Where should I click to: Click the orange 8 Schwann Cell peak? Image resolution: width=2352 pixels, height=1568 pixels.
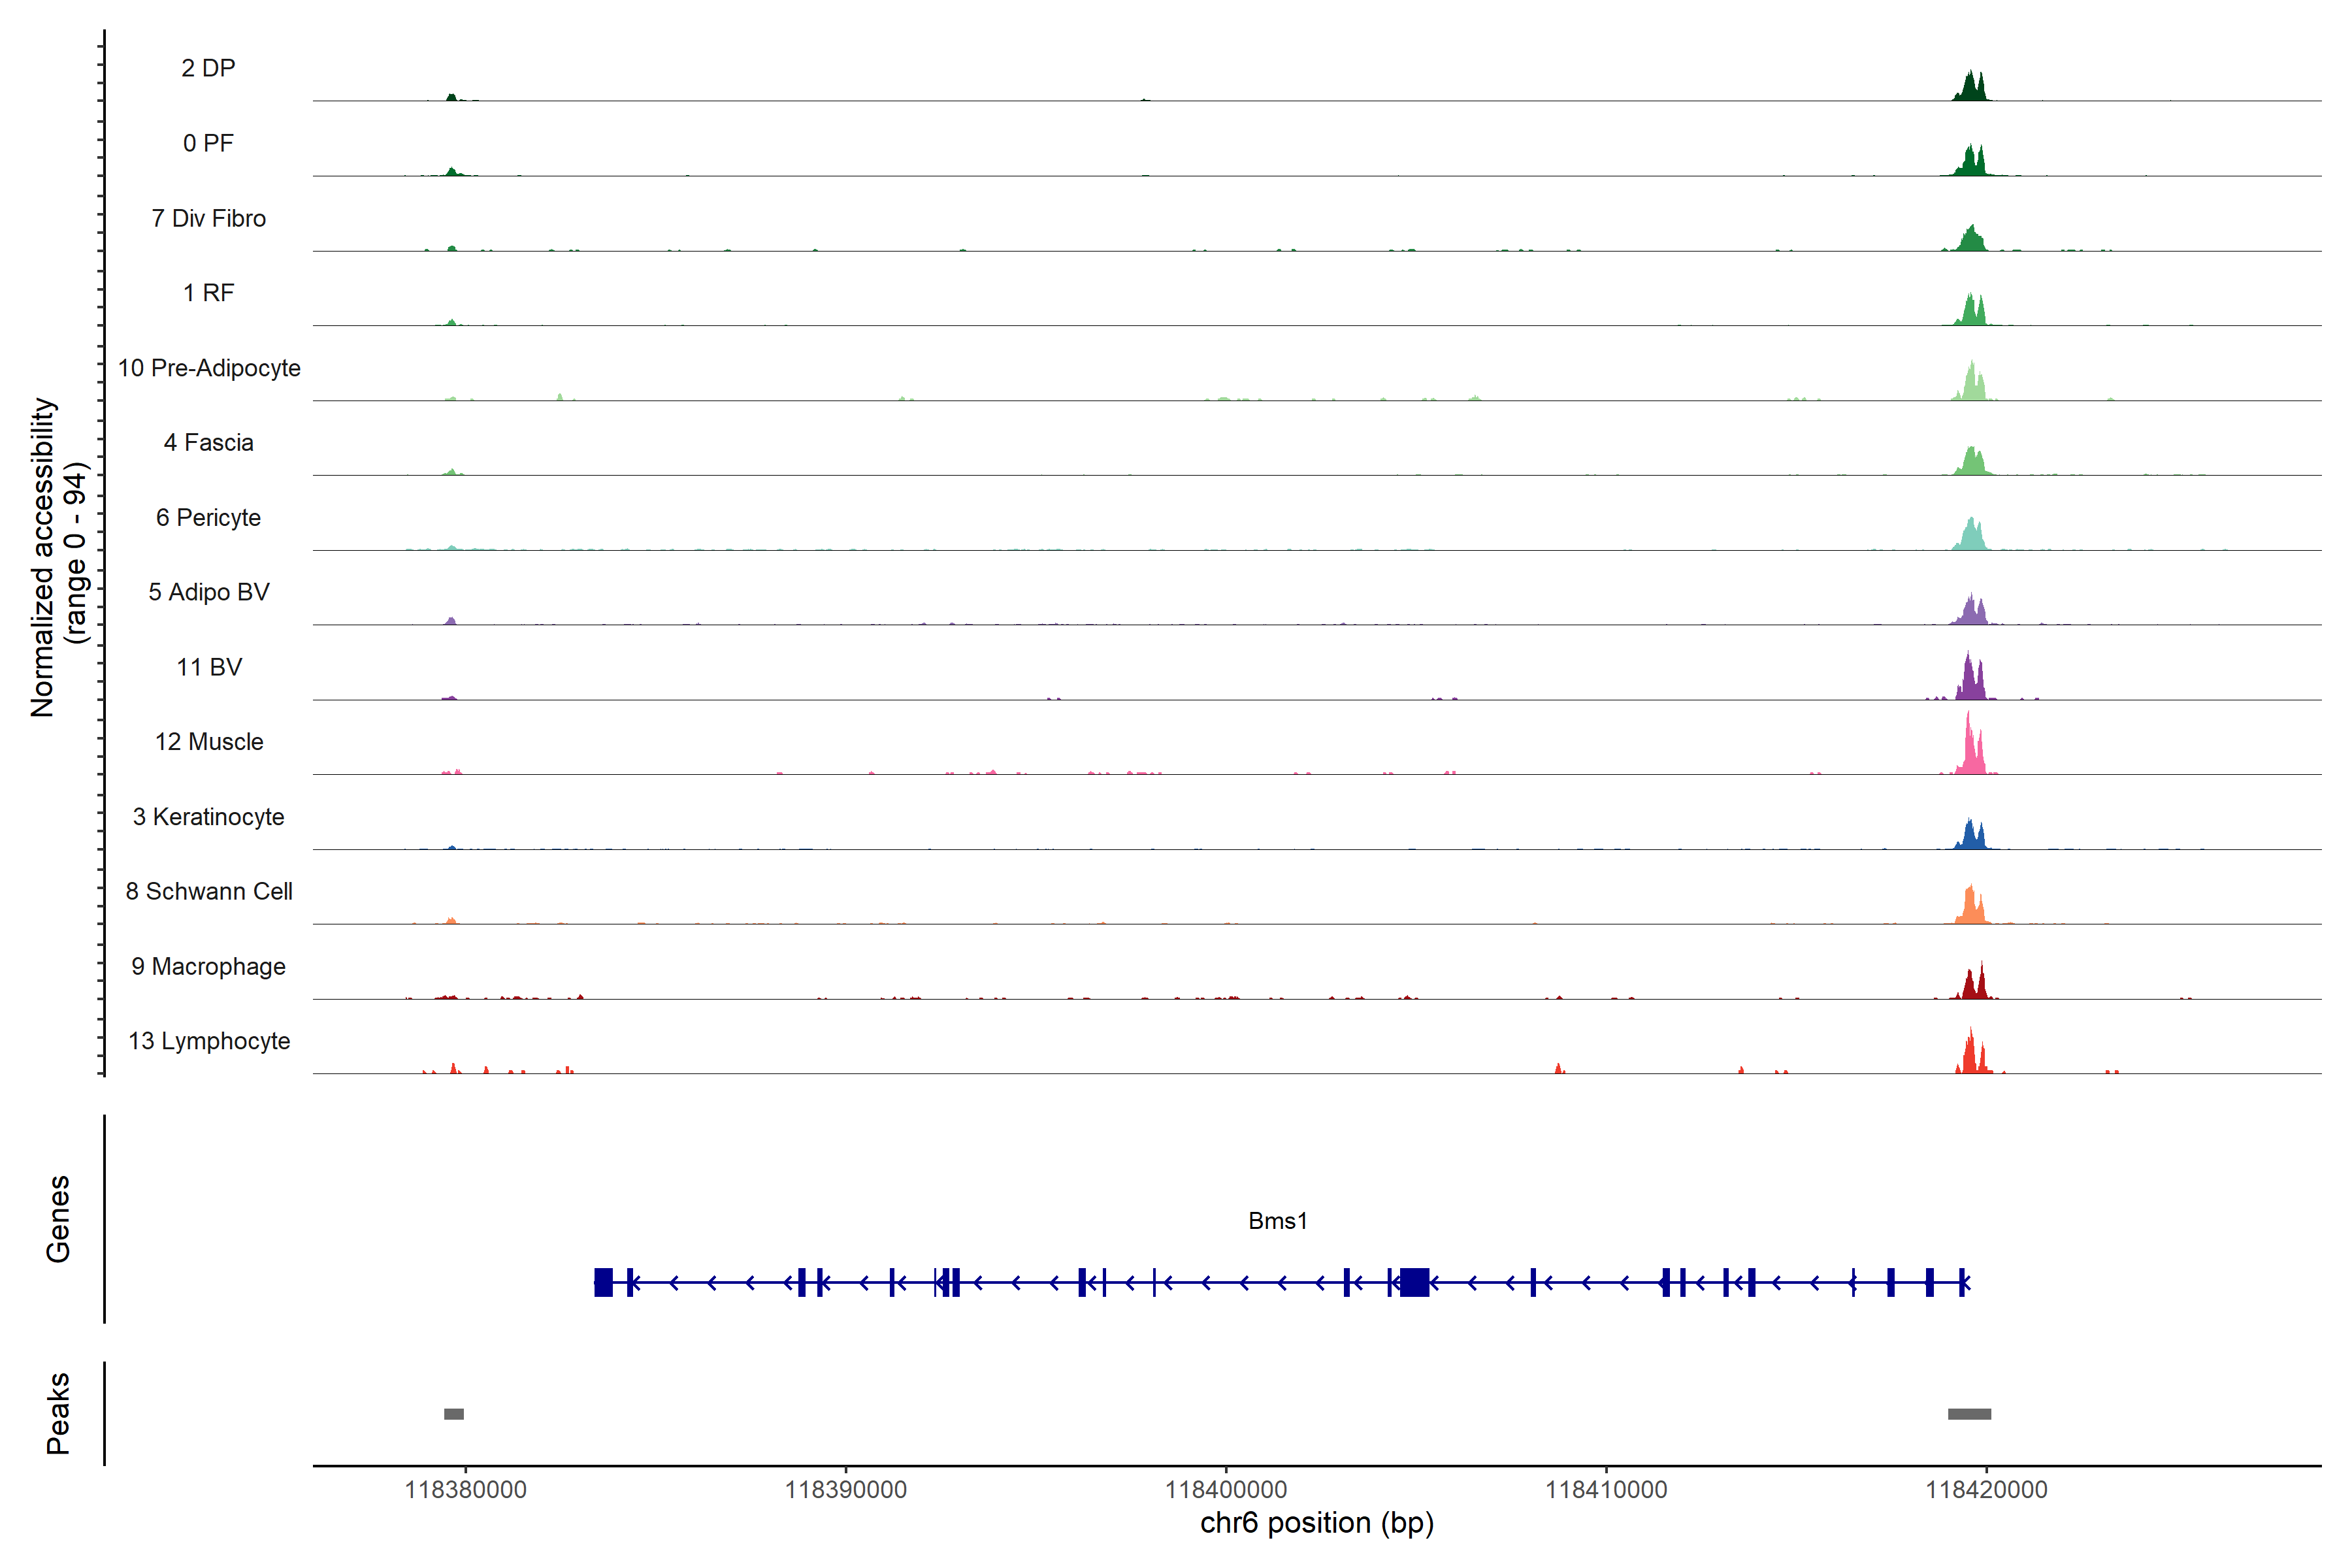tap(1970, 908)
